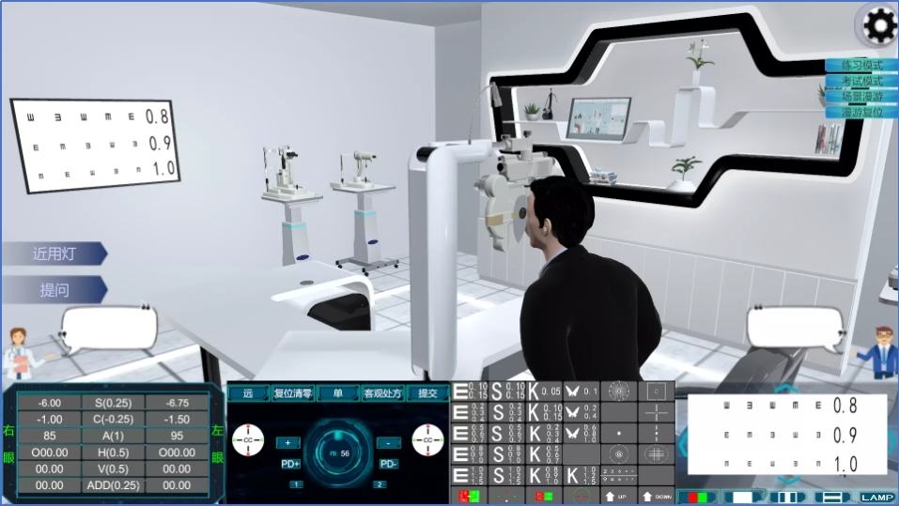Select the astigmatism clock dial chart
Screen dimensions: 899x506
point(618,391)
